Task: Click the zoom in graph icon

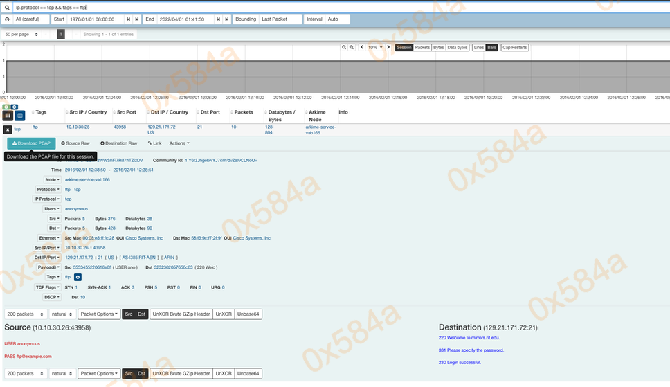Action: point(344,48)
